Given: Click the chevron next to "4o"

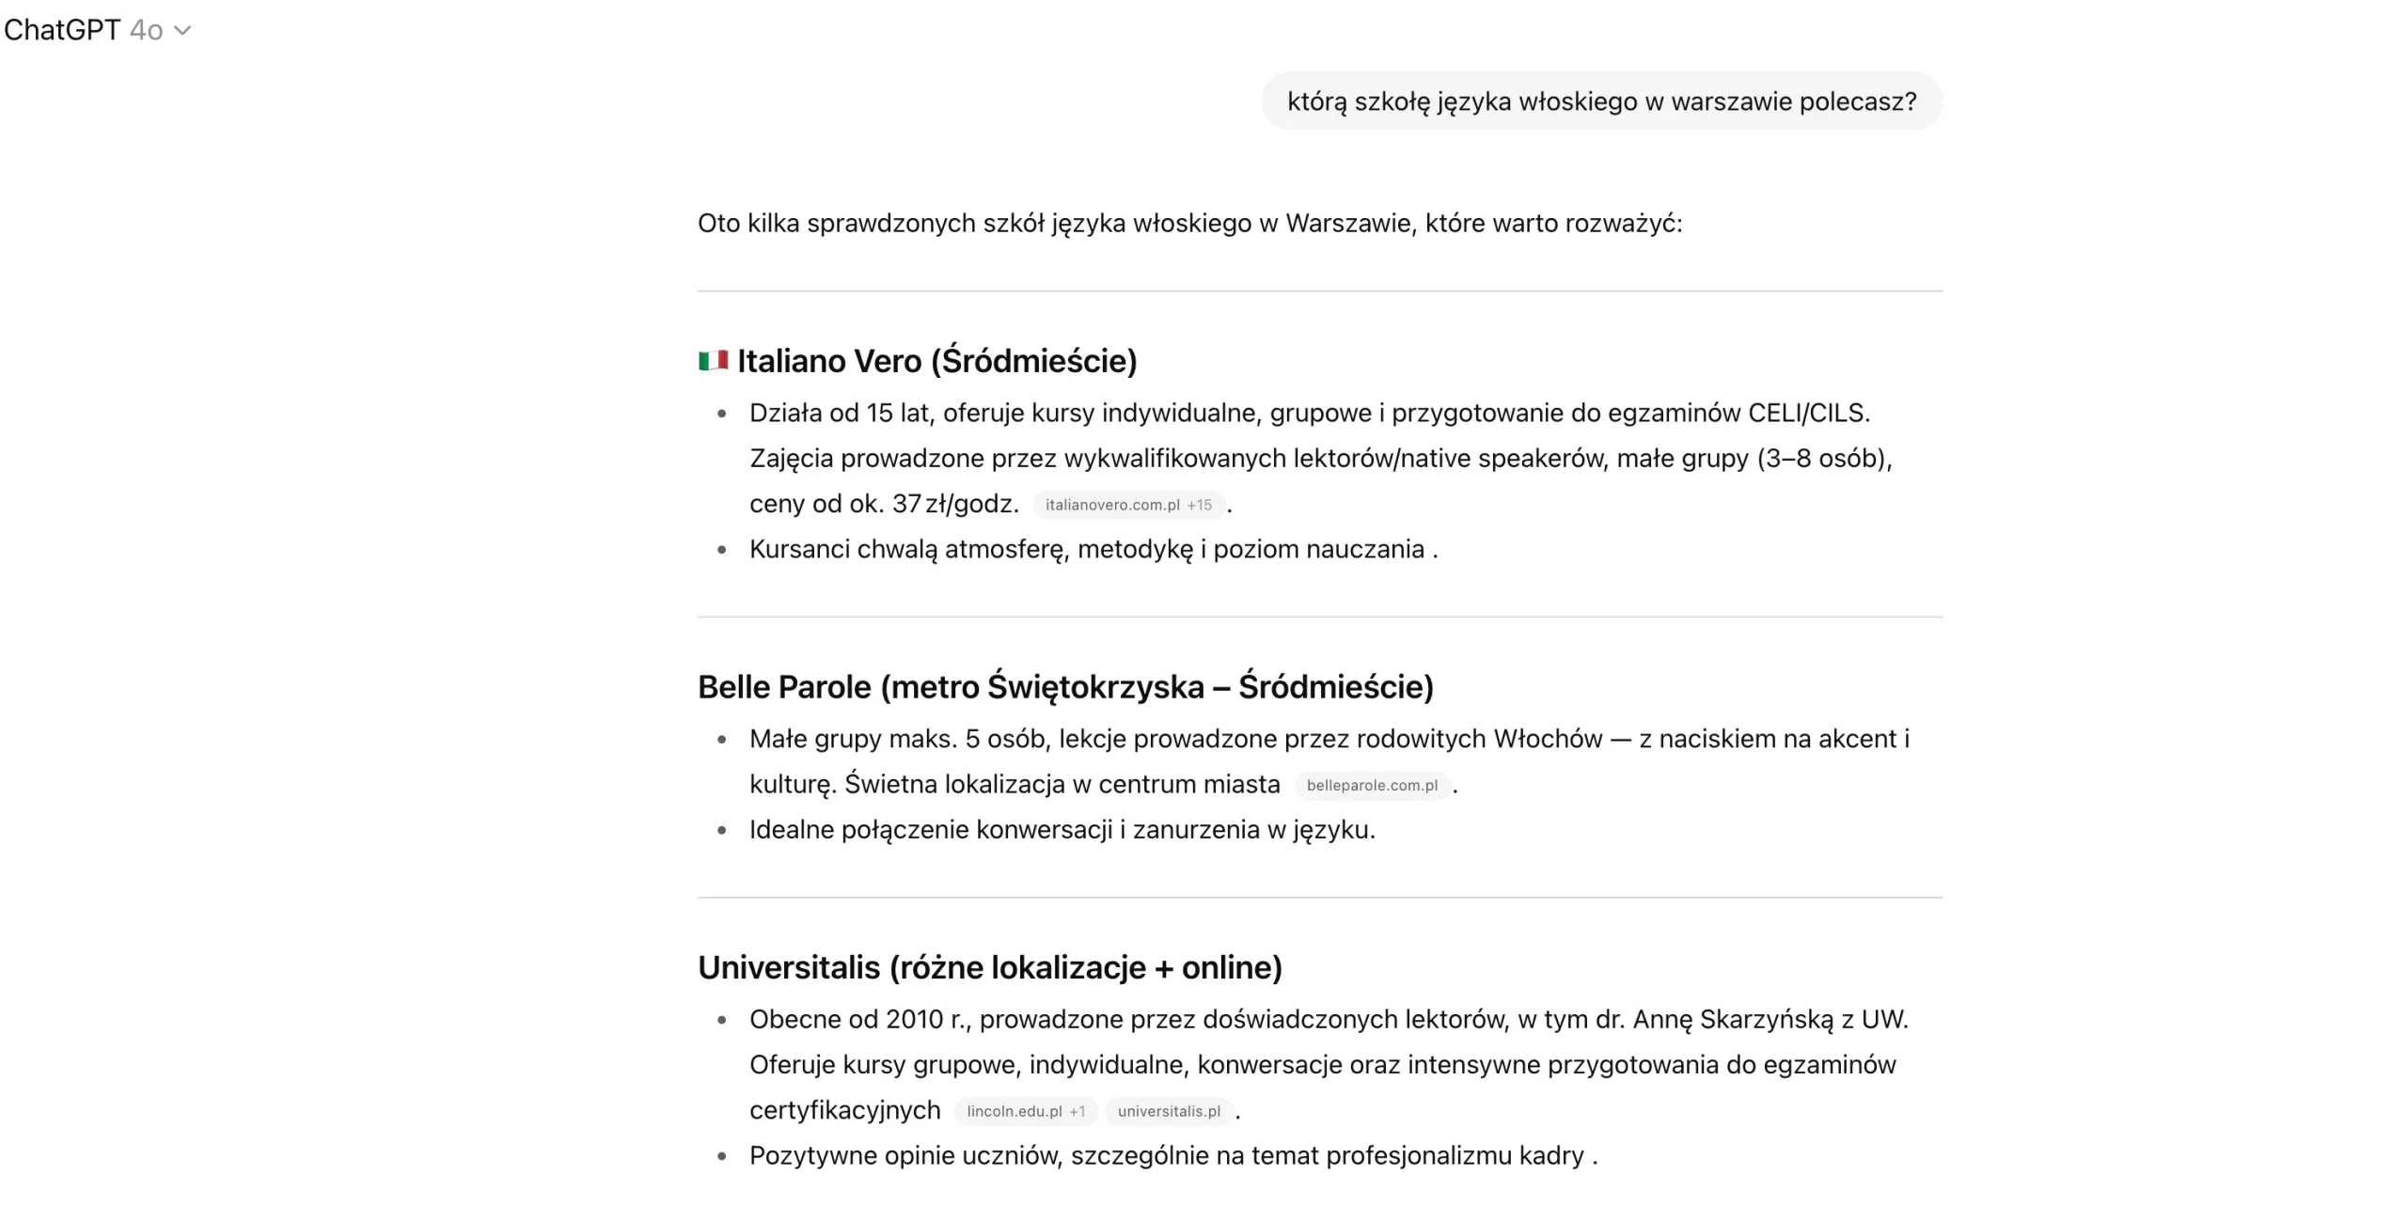Looking at the screenshot, I should 181,31.
